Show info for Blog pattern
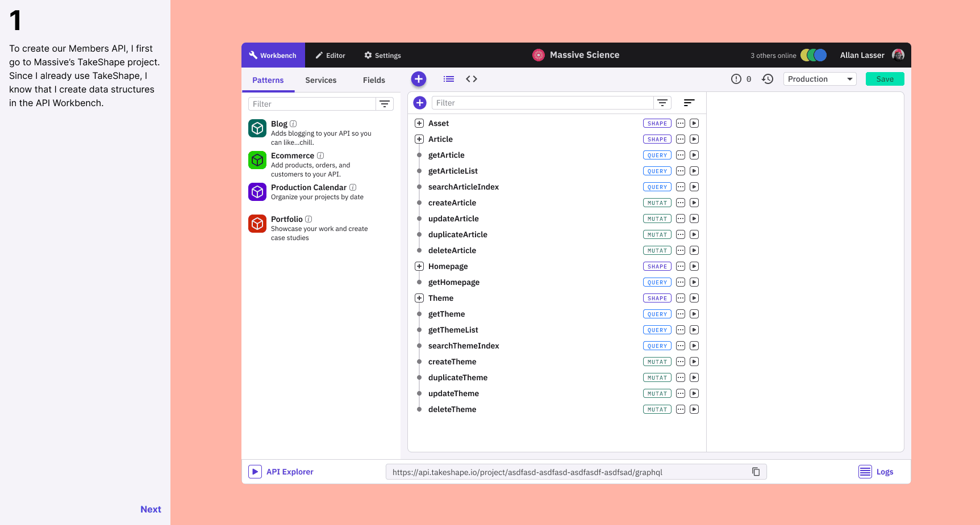This screenshot has width=980, height=525. (293, 124)
